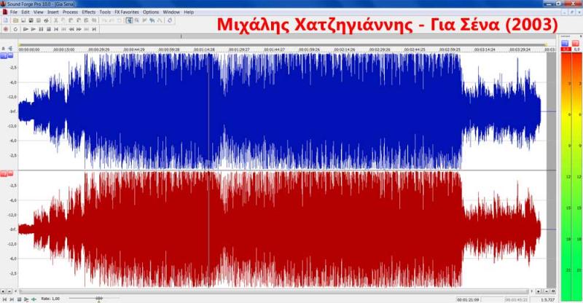Click the Record button in transport bar
The height and width of the screenshot is (303, 583).
pyautogui.click(x=5, y=29)
